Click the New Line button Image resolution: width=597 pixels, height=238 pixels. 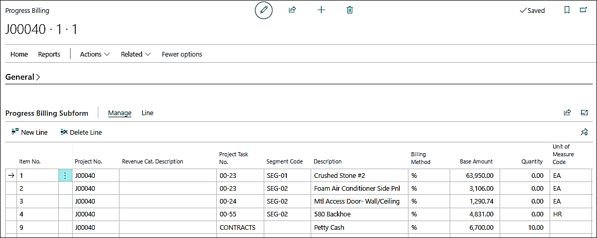[29, 132]
